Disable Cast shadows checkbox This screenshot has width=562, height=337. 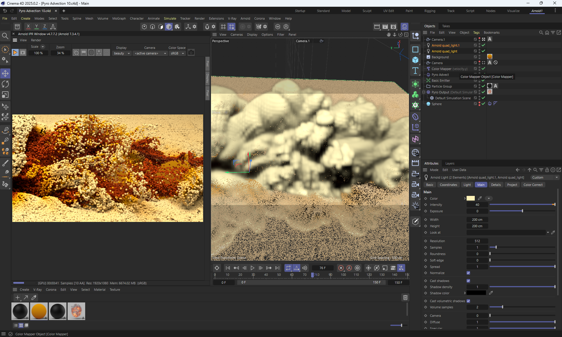(x=468, y=281)
